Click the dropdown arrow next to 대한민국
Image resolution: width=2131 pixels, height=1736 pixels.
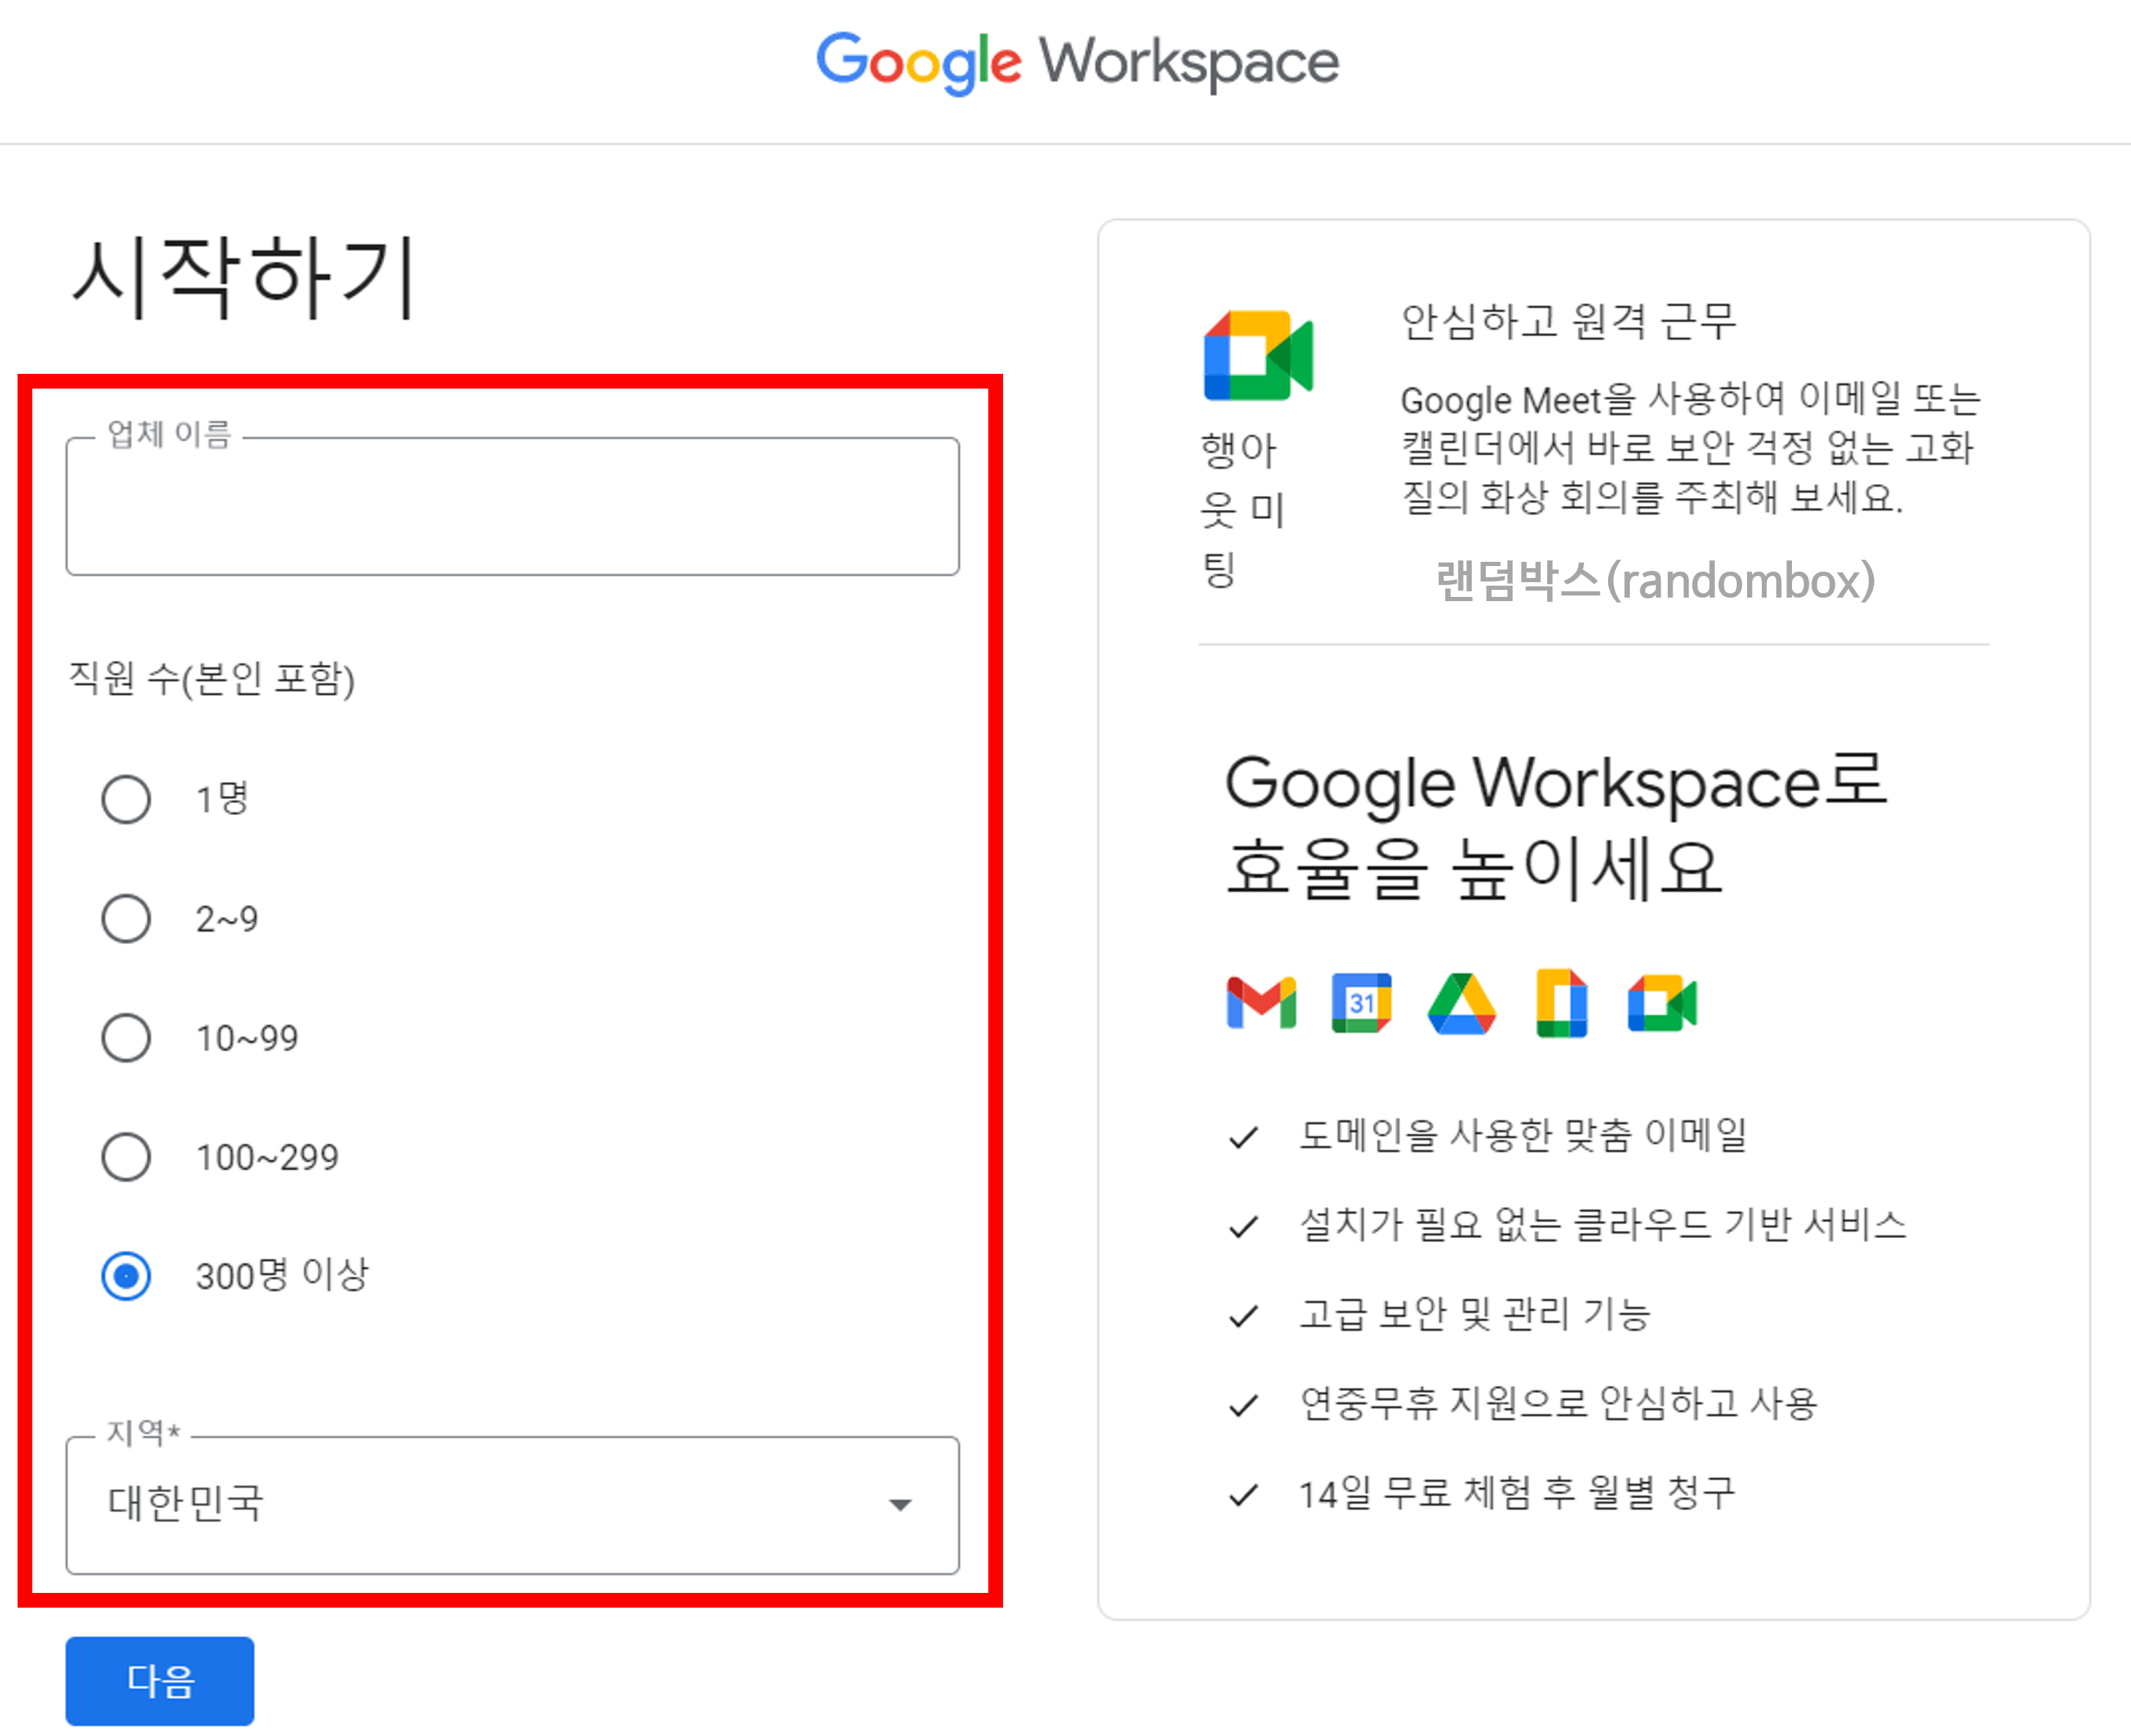899,1504
